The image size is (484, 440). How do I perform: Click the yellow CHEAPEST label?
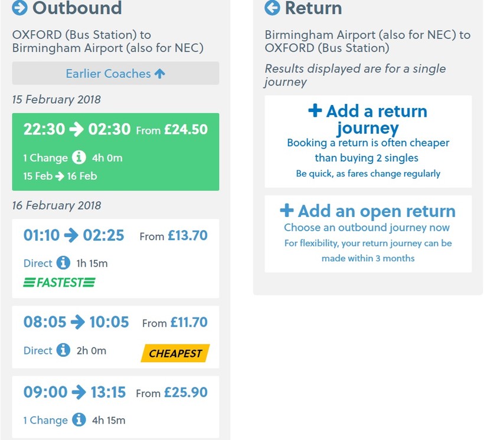(x=175, y=354)
